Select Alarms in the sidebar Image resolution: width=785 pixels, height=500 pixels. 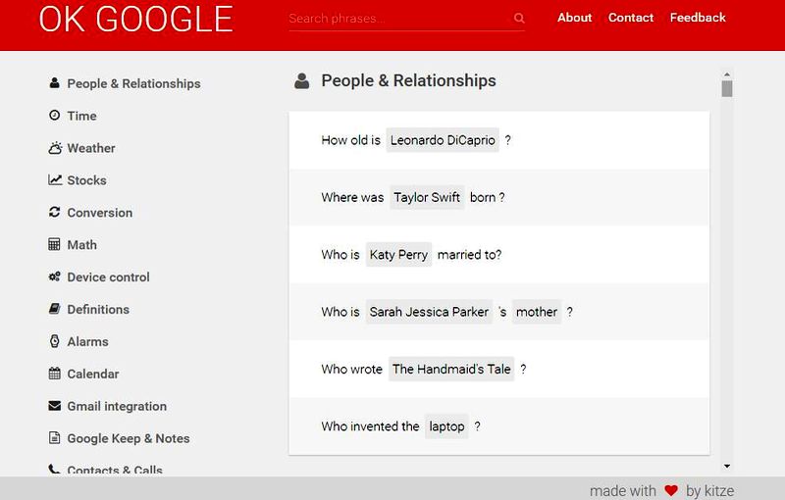(x=87, y=341)
